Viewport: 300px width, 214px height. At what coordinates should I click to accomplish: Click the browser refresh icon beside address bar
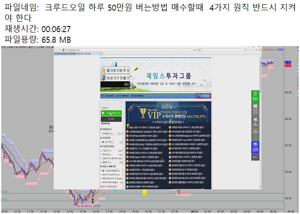[195, 50]
